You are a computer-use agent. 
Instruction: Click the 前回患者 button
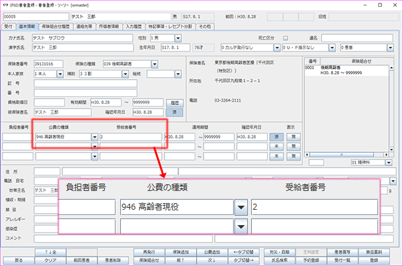coord(82,261)
